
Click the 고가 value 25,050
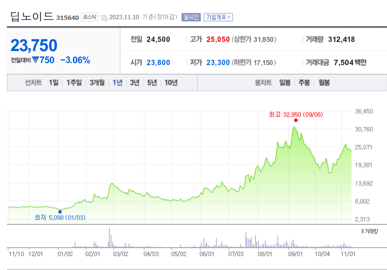(x=218, y=39)
